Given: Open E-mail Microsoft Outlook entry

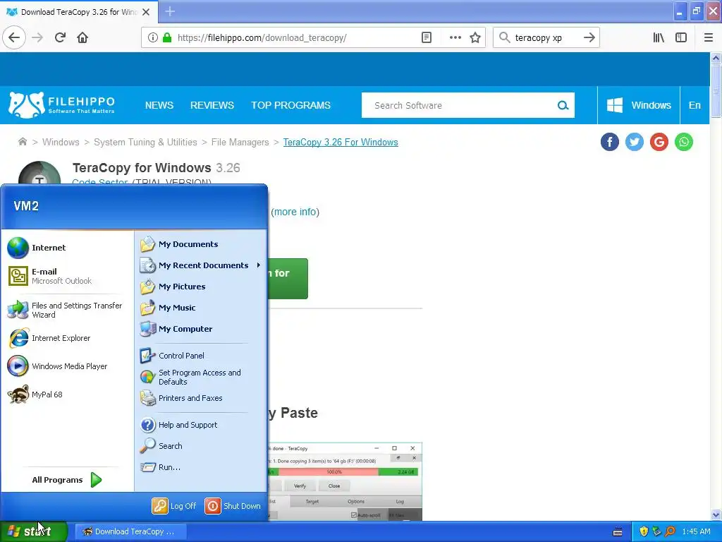Looking at the screenshot, I should tap(67, 276).
